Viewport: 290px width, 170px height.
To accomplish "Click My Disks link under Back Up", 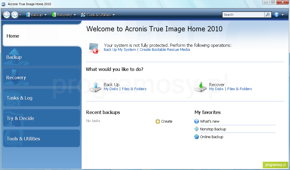I will click(111, 89).
